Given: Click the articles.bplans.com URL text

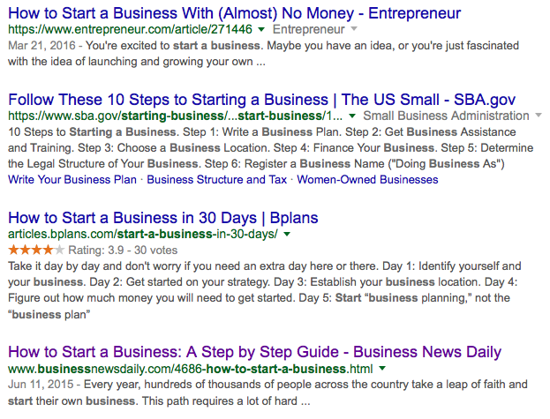Looking at the screenshot, I should point(142,235).
